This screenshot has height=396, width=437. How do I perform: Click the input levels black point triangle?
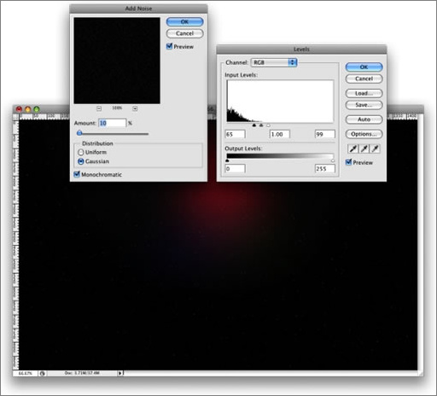click(x=254, y=125)
